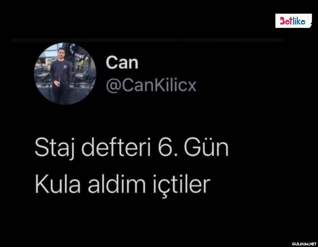318x247 pixels.
Task: Click the gray divider line above the tweet
Action: tap(147, 40)
